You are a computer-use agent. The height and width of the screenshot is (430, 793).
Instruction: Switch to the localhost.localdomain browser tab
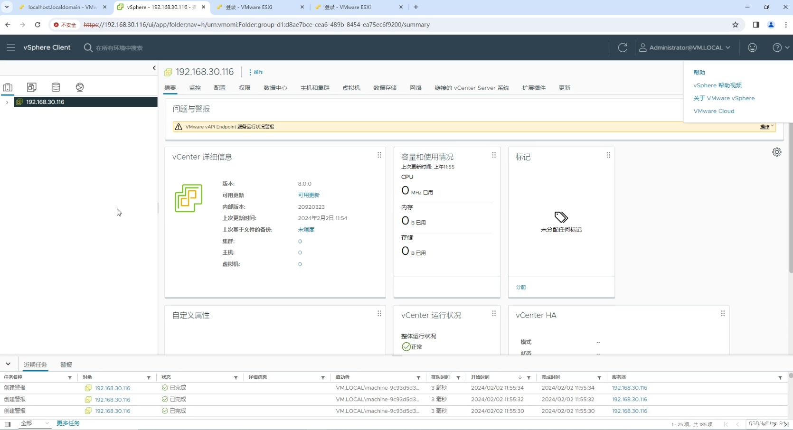(x=62, y=7)
